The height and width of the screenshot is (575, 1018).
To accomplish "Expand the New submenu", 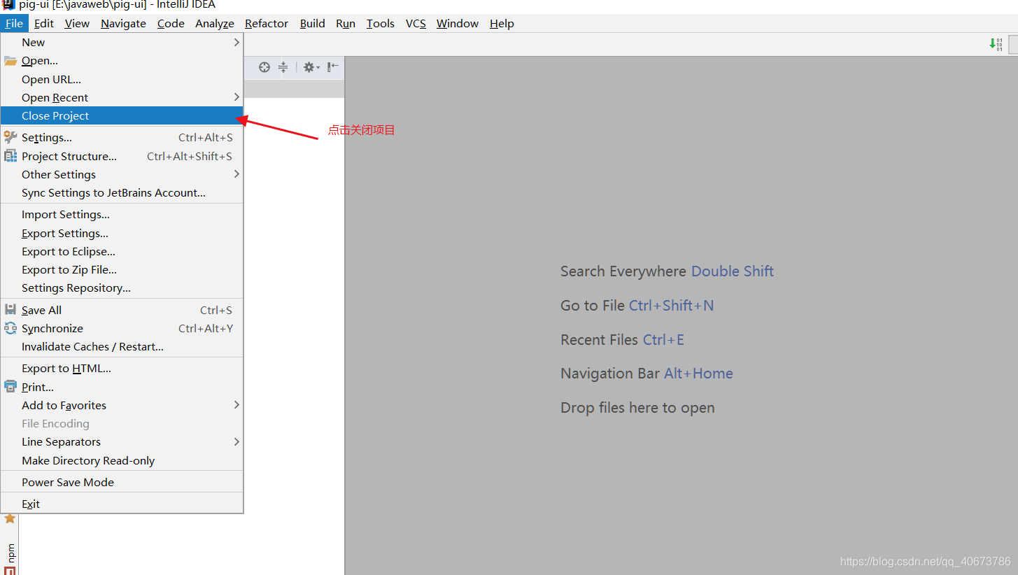I will point(122,42).
